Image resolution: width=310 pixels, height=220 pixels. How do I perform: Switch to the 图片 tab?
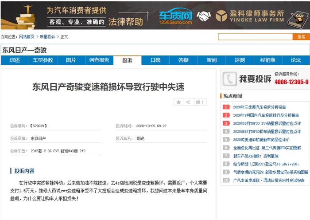click(x=71, y=60)
